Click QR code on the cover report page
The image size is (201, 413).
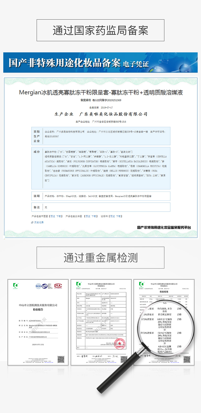[x=61, y=359]
